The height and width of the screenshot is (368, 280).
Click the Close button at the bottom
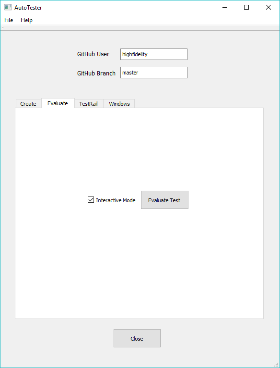coord(137,338)
